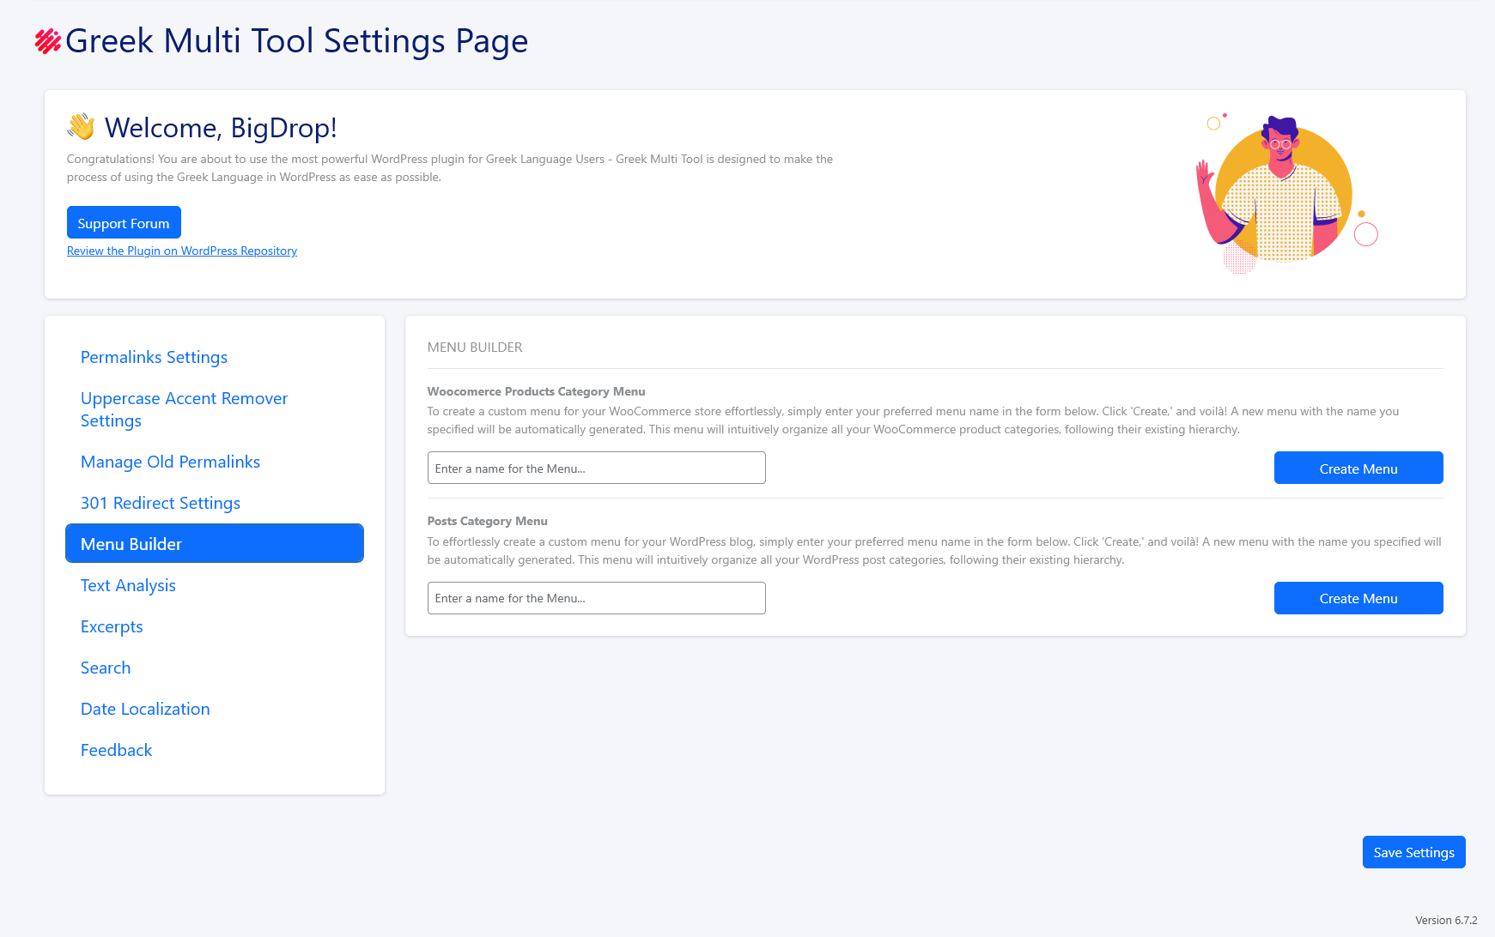
Task: Open the Search settings section
Action: (x=106, y=668)
